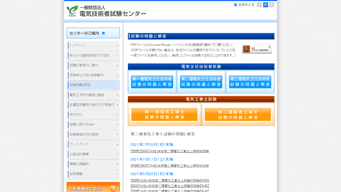This screenshot has height=192, width=341.
Task: Click arrow icon on 免状交付 row
Action: (117, 115)
